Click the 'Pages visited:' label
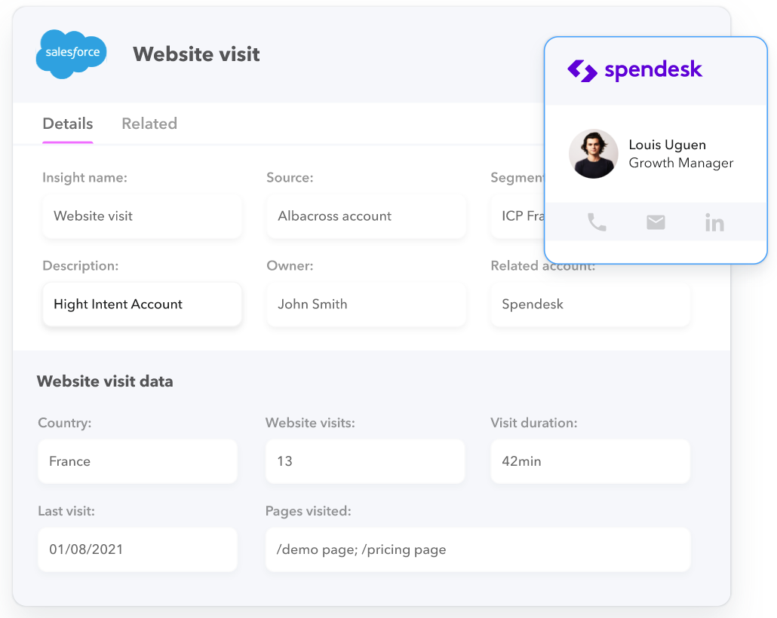The image size is (777, 618). click(x=309, y=511)
